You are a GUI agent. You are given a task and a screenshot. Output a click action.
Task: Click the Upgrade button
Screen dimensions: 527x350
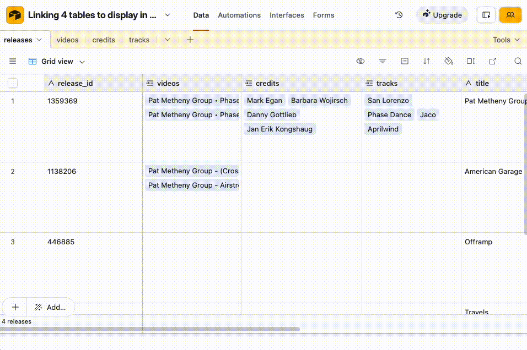(442, 15)
